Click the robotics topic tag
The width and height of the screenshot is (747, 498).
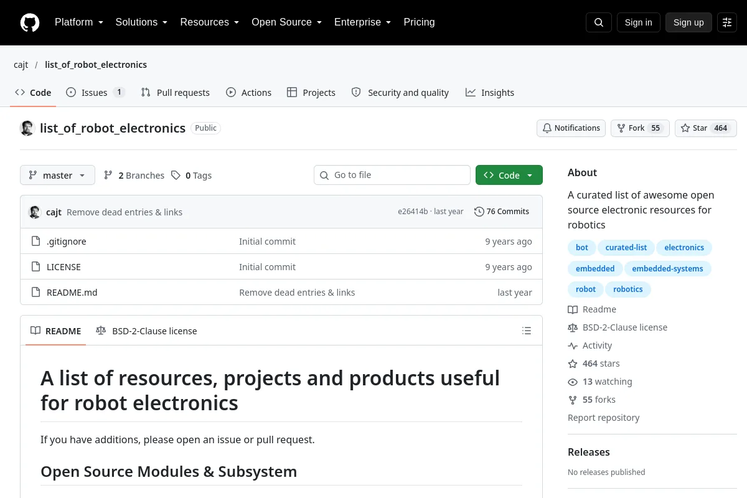(628, 289)
